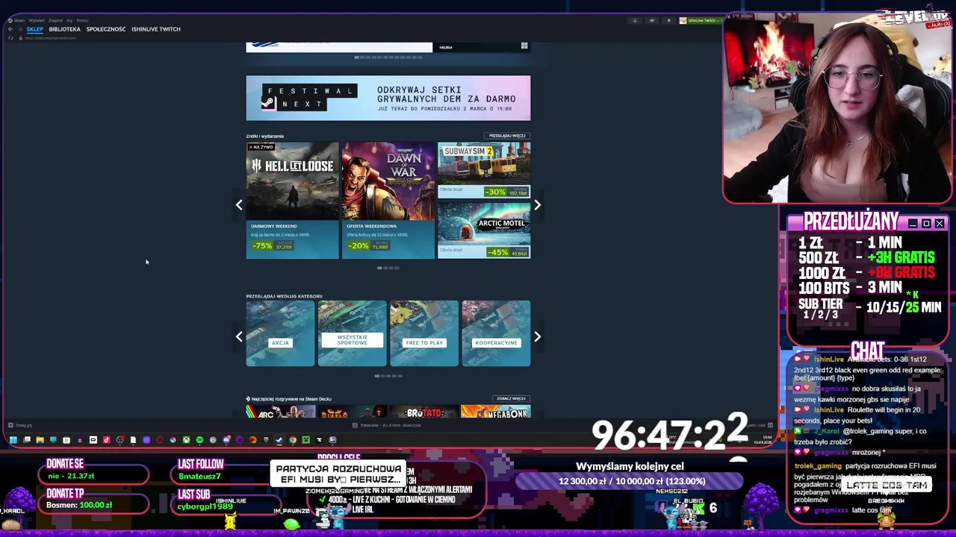Open Spotify from the taskbar
The image size is (956, 537).
tap(199, 440)
